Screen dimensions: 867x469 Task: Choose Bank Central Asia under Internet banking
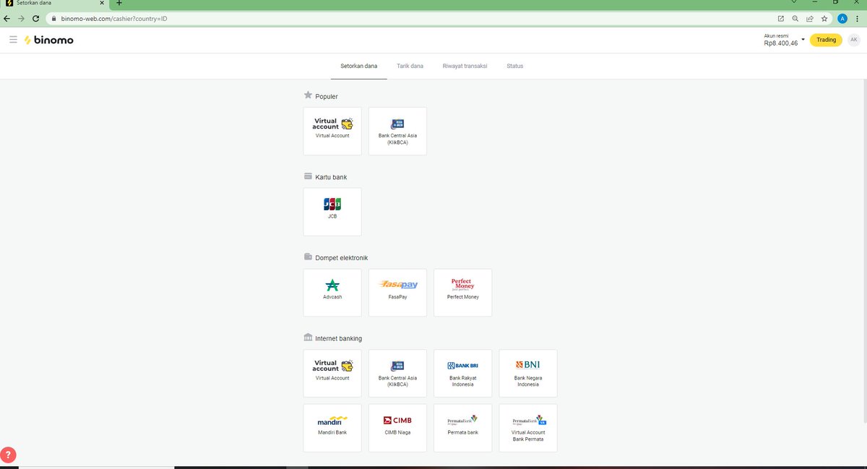[397, 373]
